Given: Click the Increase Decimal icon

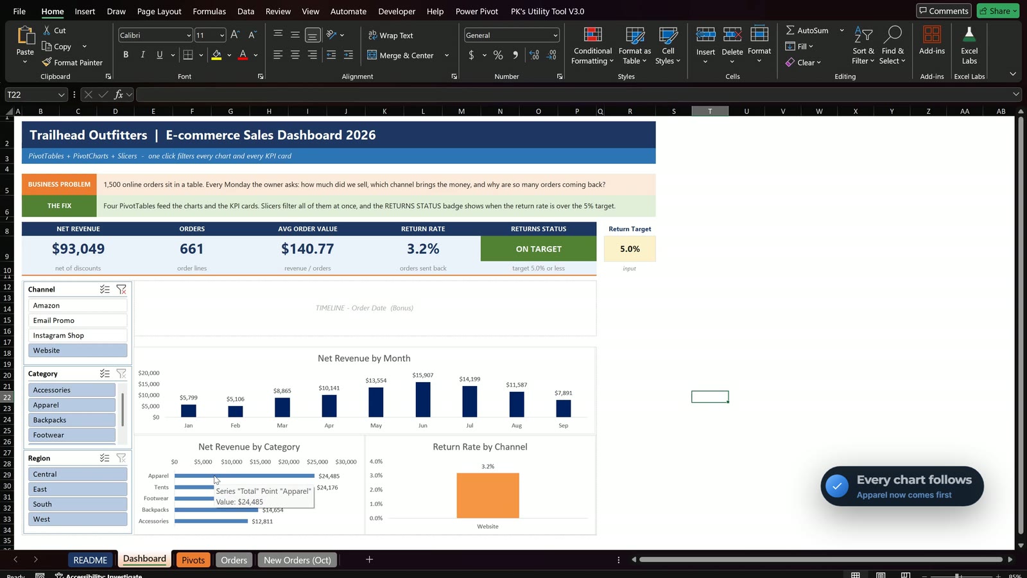Looking at the screenshot, I should coord(534,55).
